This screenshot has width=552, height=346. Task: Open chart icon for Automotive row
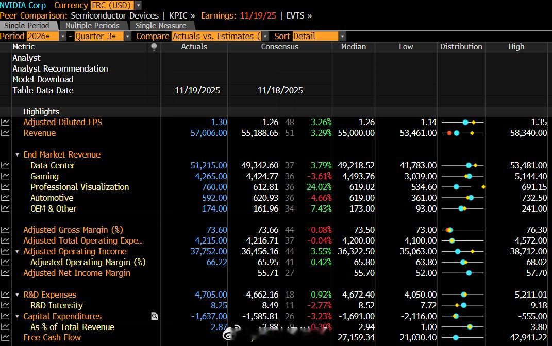5,198
